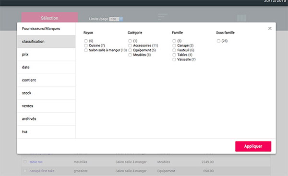This screenshot has width=288, height=176.
Task: Check the Tables (4) checkbox
Action: tap(174, 55)
